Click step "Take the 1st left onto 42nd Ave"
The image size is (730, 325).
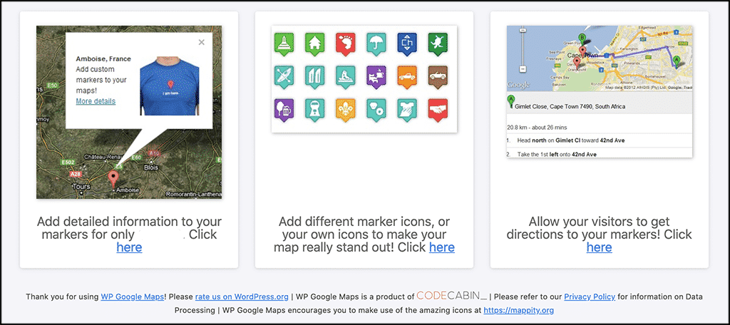coord(557,154)
